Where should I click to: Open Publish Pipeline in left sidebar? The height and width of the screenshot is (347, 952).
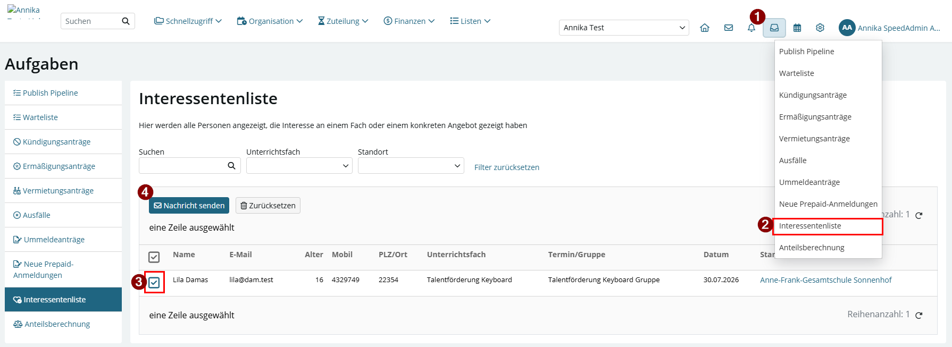(x=63, y=93)
